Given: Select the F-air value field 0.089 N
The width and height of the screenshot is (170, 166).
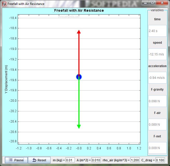Looking at the screenshot, I should click(x=157, y=125).
